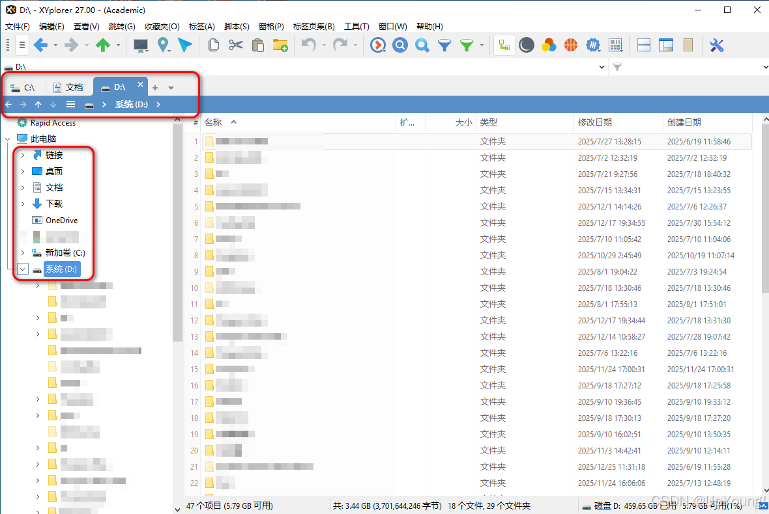Open Find Files magnifier in blue circle
769x514 pixels.
399,46
